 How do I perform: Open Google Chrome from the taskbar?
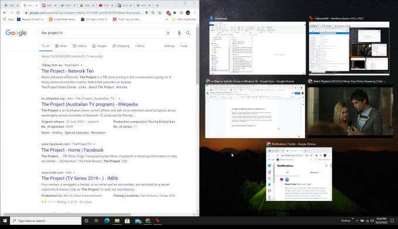pos(147,221)
